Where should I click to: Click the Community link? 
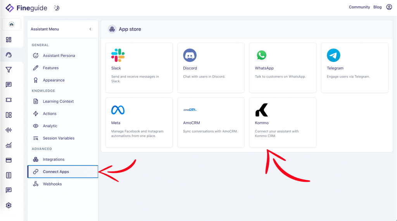tap(359, 7)
